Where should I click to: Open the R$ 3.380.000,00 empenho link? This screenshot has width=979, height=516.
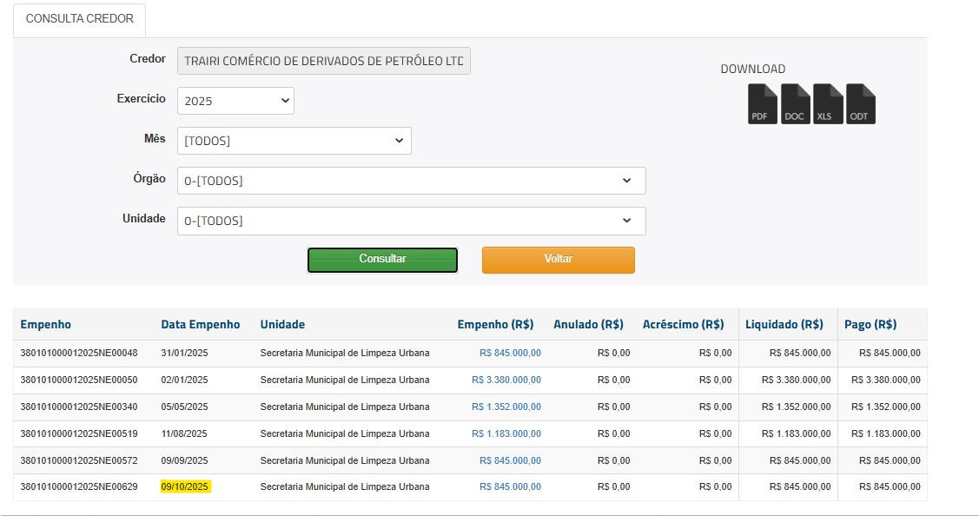coord(506,380)
